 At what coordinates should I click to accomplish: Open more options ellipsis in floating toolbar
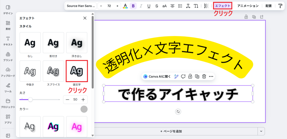211,76
